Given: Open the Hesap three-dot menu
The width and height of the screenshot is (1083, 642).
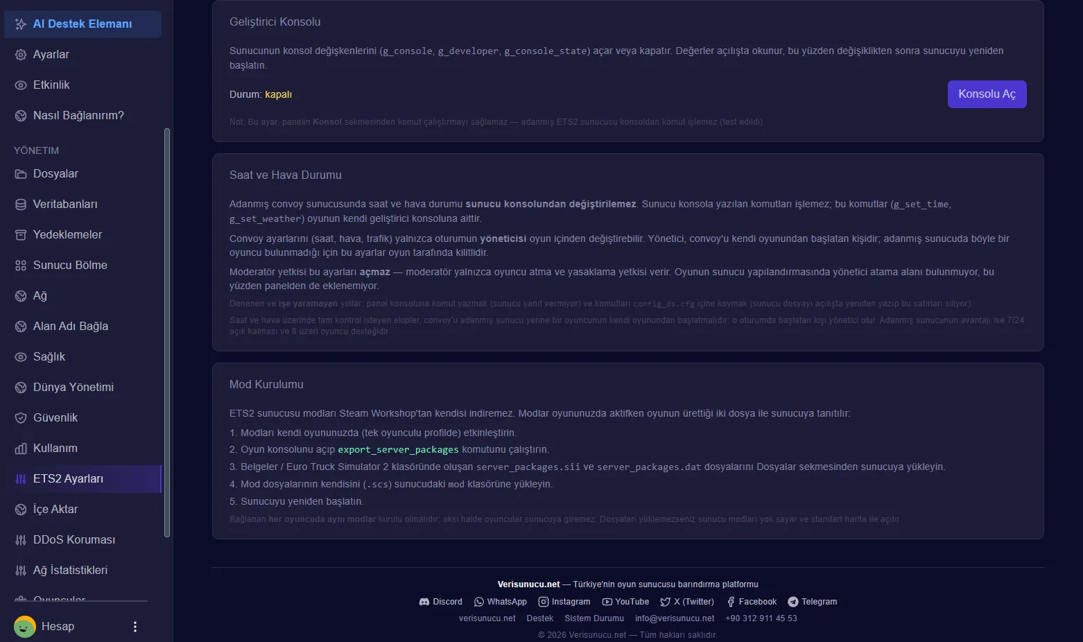Looking at the screenshot, I should pos(135,627).
